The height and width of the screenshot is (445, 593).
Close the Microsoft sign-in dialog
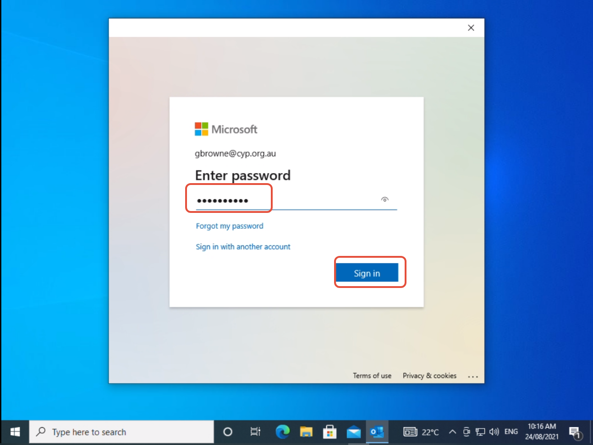471,28
